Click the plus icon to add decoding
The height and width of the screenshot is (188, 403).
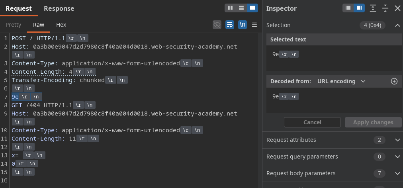click(x=394, y=81)
